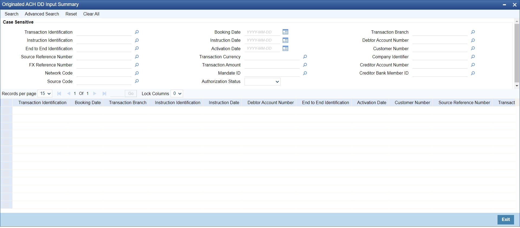Open Lock Columns dropdown

coord(177,94)
